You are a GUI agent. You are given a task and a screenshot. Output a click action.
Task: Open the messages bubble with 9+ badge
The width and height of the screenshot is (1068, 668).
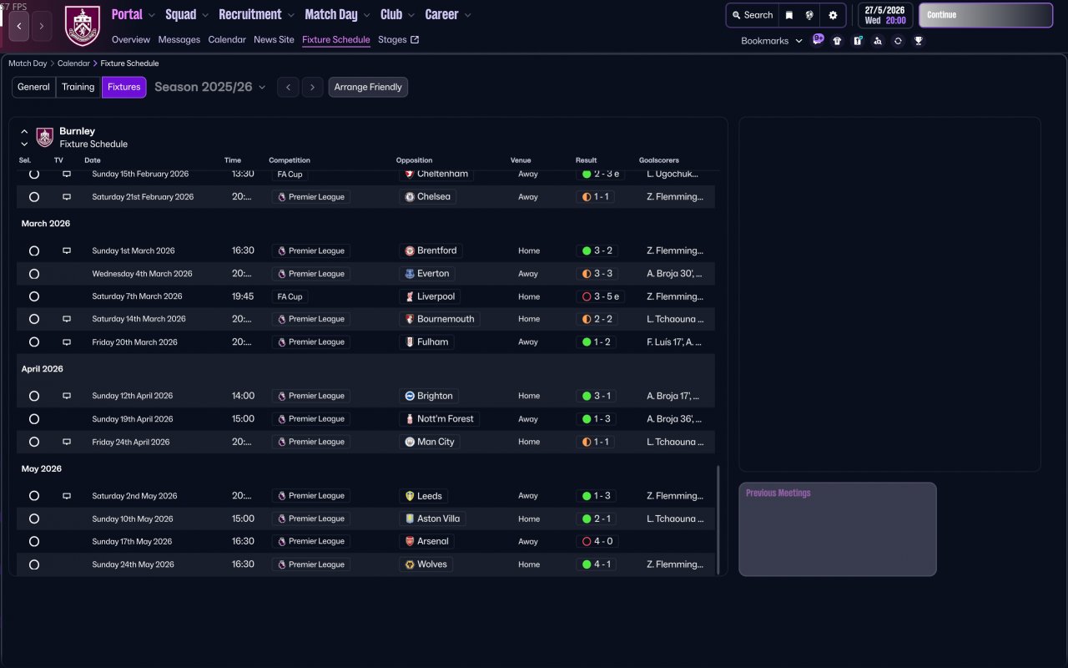(x=818, y=40)
